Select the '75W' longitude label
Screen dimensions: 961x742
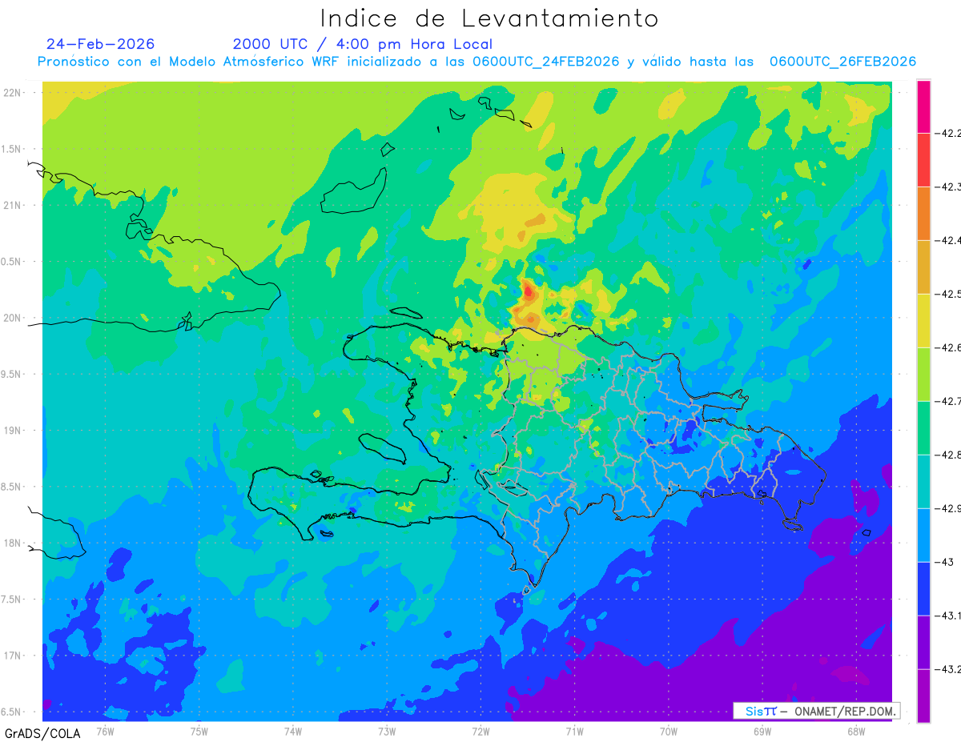[199, 730]
